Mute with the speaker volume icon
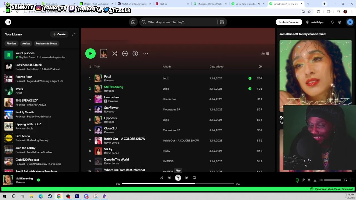The height and width of the screenshot is (200, 356). (321, 180)
